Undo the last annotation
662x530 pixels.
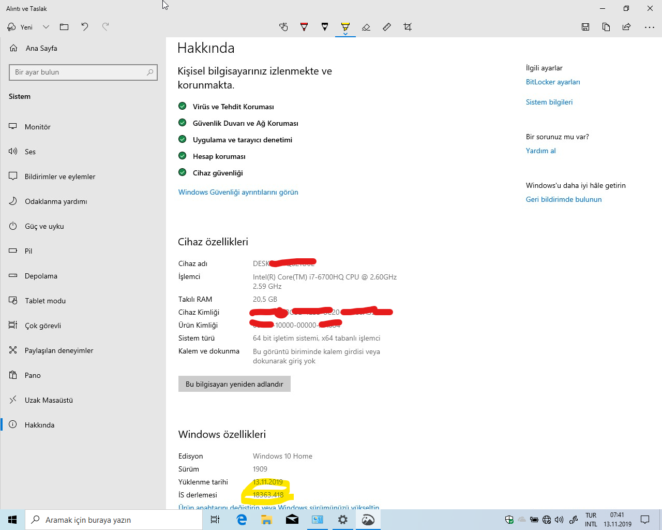click(85, 27)
